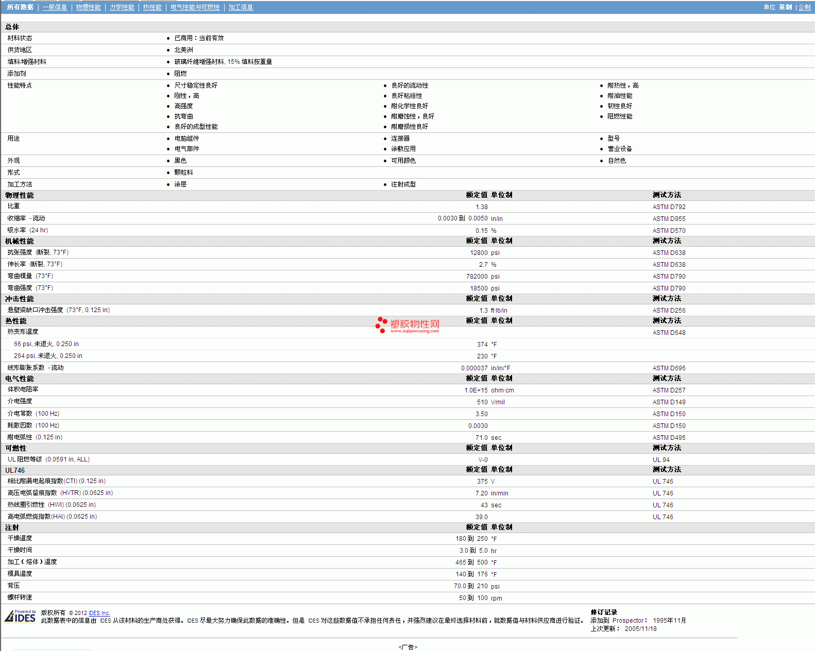Go to the 一般信息 tab
Image resolution: width=815 pixels, height=651 pixels.
tap(55, 7)
